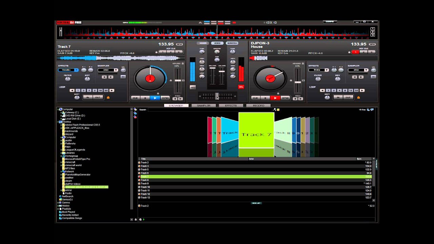
Task: Set right deck loop length to 16
Action: [351, 90]
